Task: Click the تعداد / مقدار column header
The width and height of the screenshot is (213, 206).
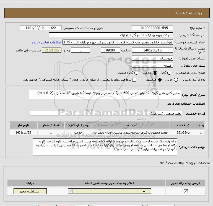Action: click(51, 125)
